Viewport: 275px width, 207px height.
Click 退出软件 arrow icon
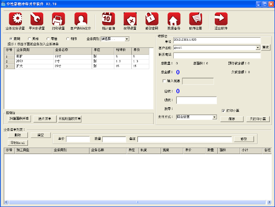(221, 19)
